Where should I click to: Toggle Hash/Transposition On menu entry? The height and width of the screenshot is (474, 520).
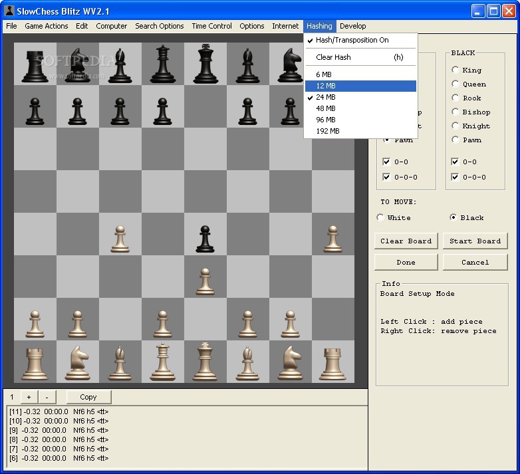(360, 40)
